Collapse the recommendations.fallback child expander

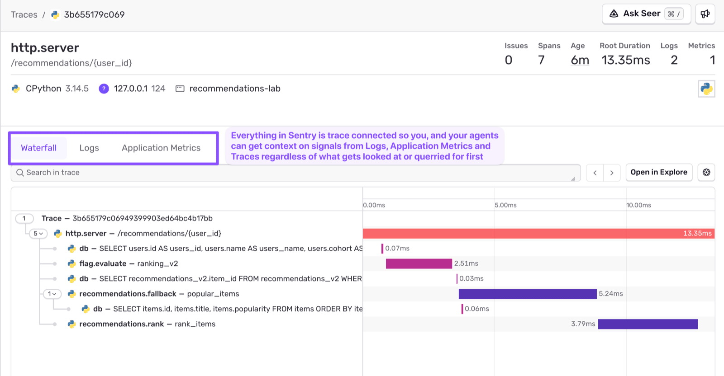(52, 294)
